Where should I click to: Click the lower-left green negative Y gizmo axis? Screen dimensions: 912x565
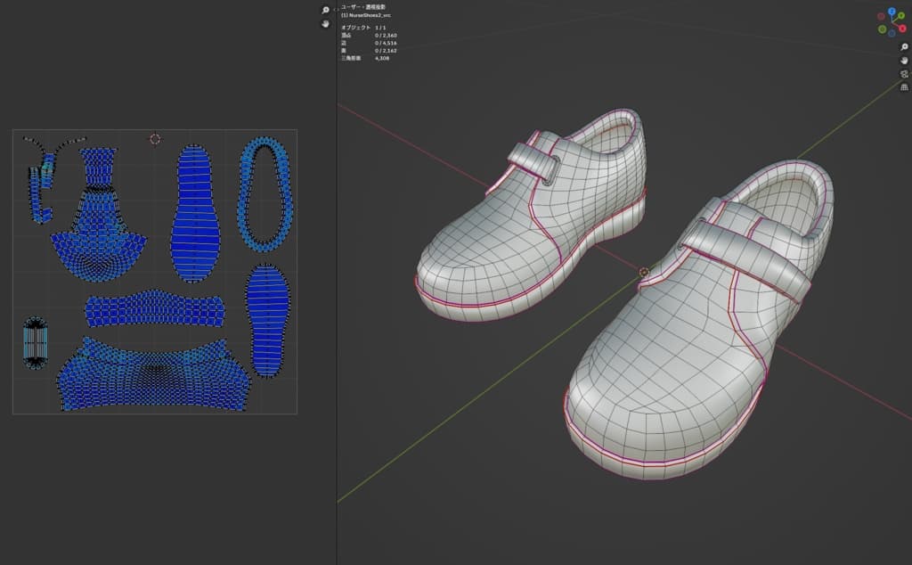(883, 29)
